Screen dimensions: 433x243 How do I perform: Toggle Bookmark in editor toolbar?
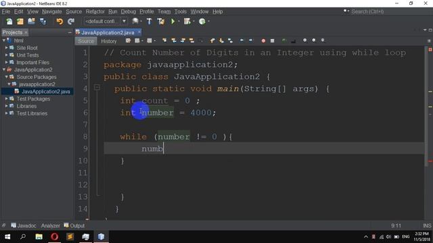(x=230, y=40)
